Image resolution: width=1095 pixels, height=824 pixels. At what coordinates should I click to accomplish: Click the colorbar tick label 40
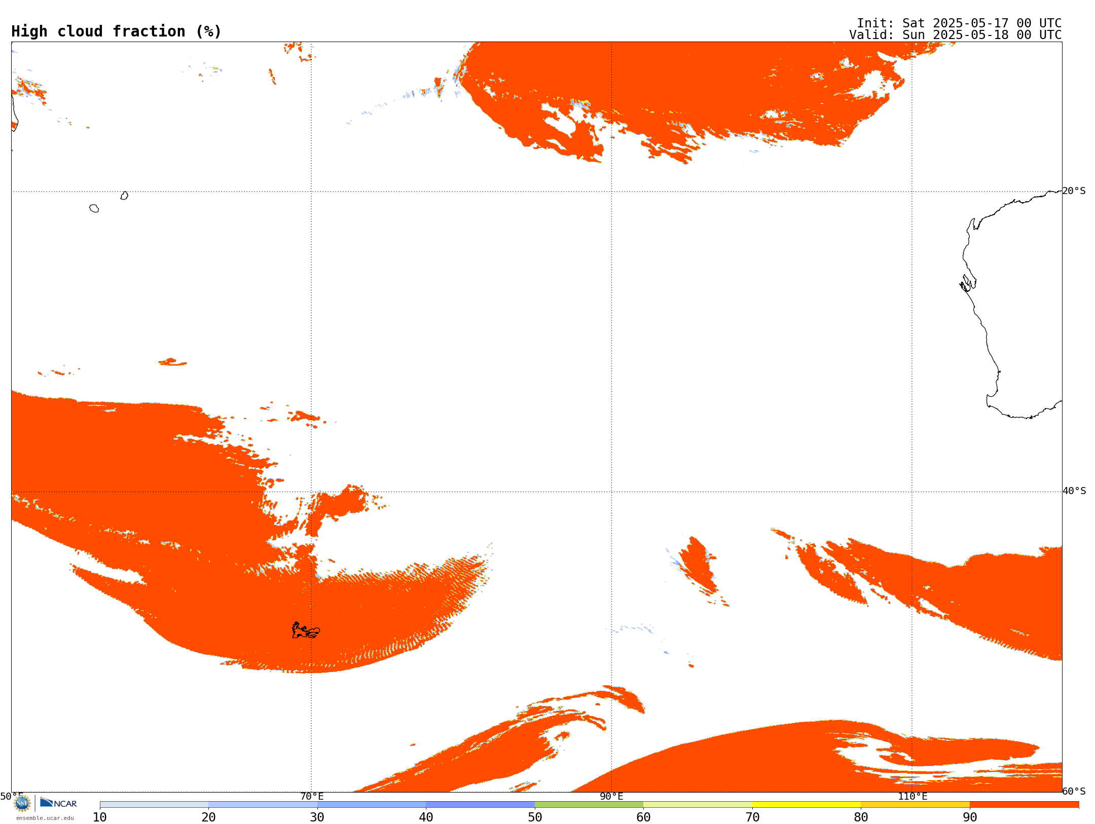point(426,817)
